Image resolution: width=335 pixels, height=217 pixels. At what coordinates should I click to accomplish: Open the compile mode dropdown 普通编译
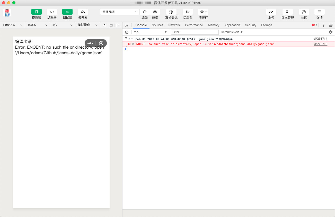(119, 12)
